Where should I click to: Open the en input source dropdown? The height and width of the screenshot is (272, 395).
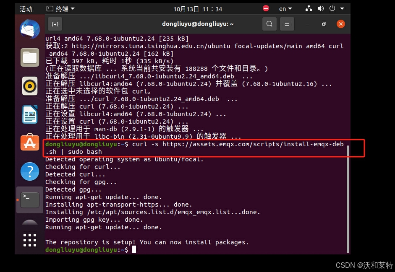pos(285,9)
